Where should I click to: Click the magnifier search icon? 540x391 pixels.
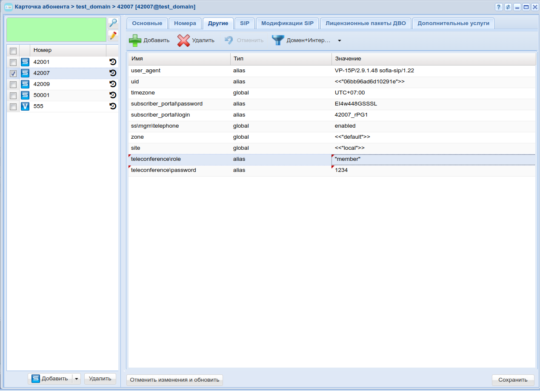click(x=113, y=23)
